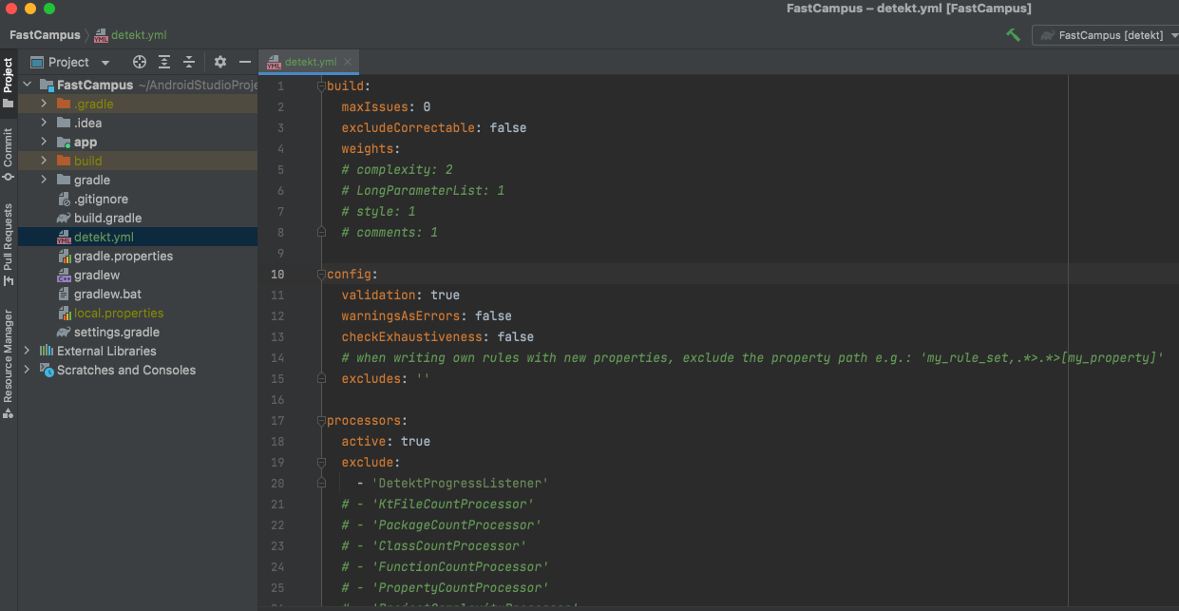This screenshot has height=611, width=1179.
Task: Fold the exclude: block at line 19
Action: (x=321, y=462)
